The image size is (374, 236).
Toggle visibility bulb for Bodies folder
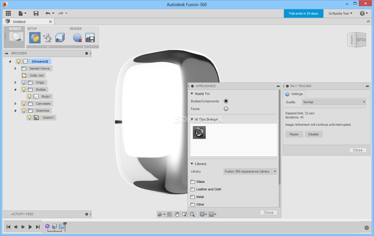[24, 89]
